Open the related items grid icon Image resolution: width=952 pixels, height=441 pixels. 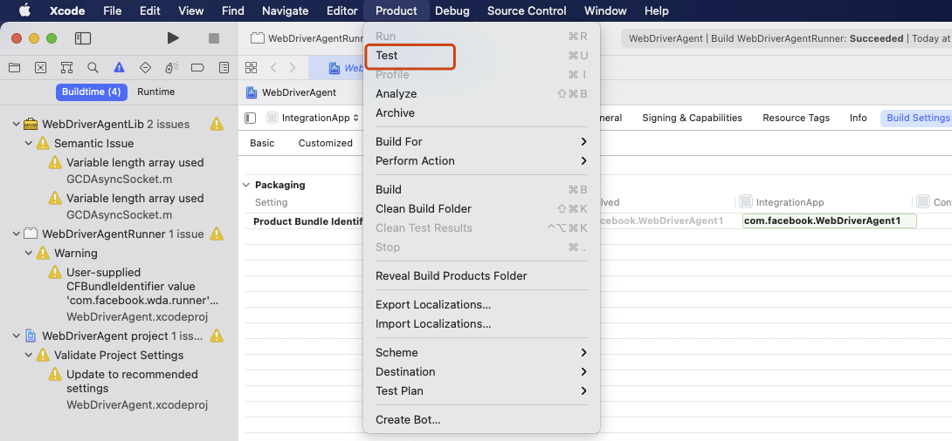click(x=252, y=67)
